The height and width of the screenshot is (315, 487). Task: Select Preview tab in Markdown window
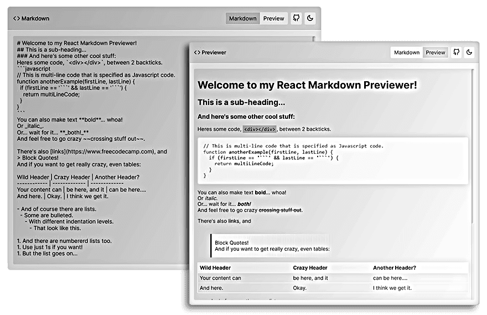[273, 18]
